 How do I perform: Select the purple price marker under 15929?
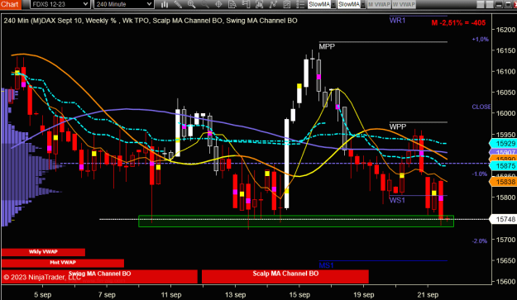click(x=503, y=152)
